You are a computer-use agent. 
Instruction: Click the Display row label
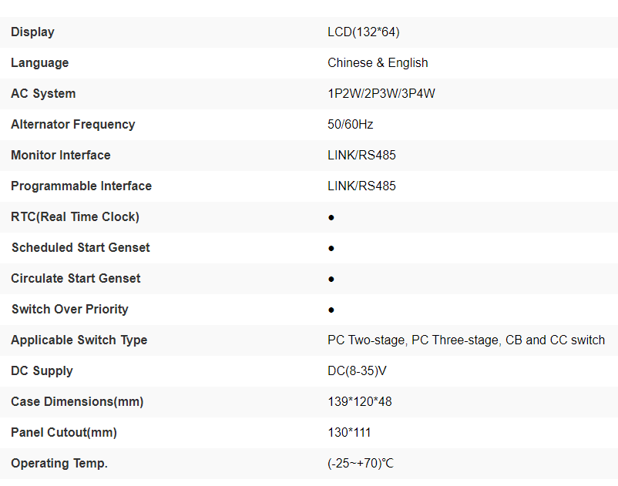(x=32, y=32)
